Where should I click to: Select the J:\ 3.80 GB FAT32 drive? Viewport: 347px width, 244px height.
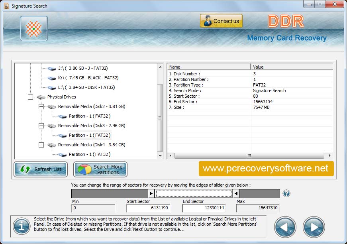[x=83, y=68]
